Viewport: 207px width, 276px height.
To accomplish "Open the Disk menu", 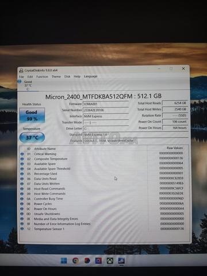I will [67, 76].
